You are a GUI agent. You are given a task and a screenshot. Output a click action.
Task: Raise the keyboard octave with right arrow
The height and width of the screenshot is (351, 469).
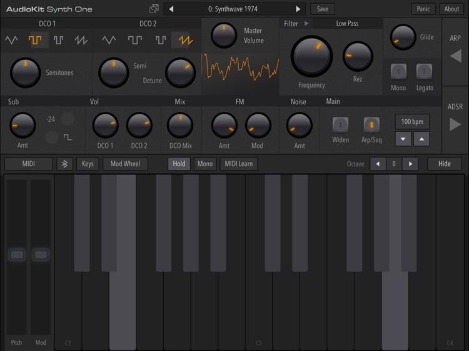pyautogui.click(x=410, y=164)
